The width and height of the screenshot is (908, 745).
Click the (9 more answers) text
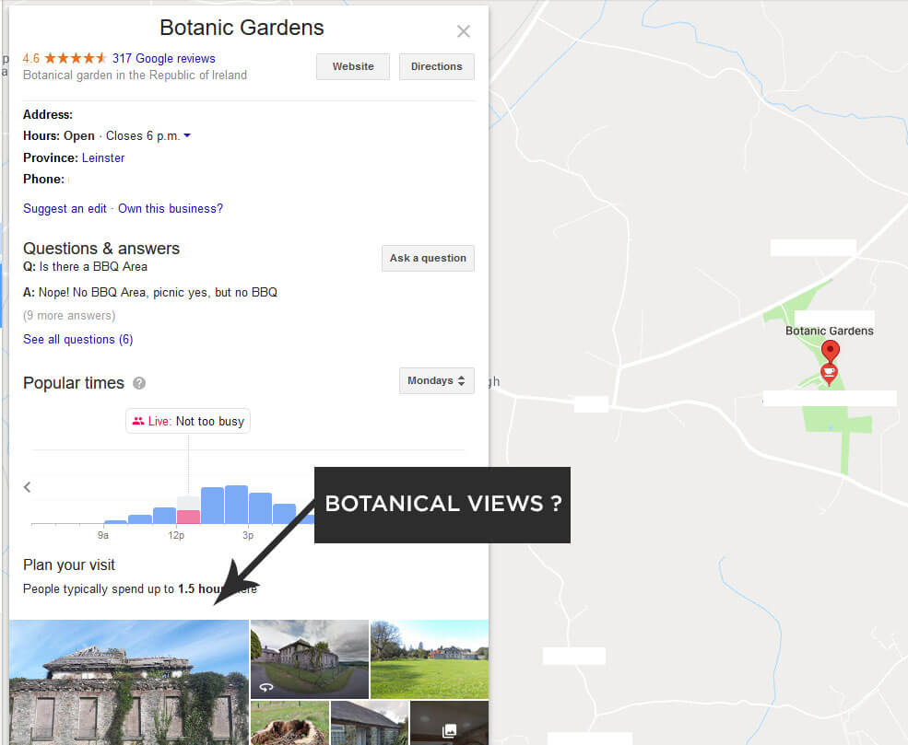69,316
